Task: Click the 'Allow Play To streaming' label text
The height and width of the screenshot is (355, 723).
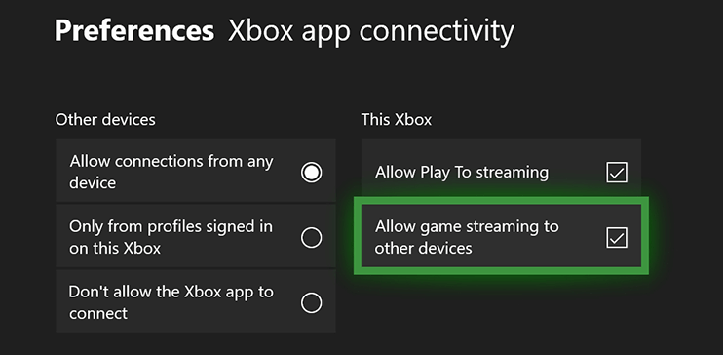Action: tap(462, 173)
